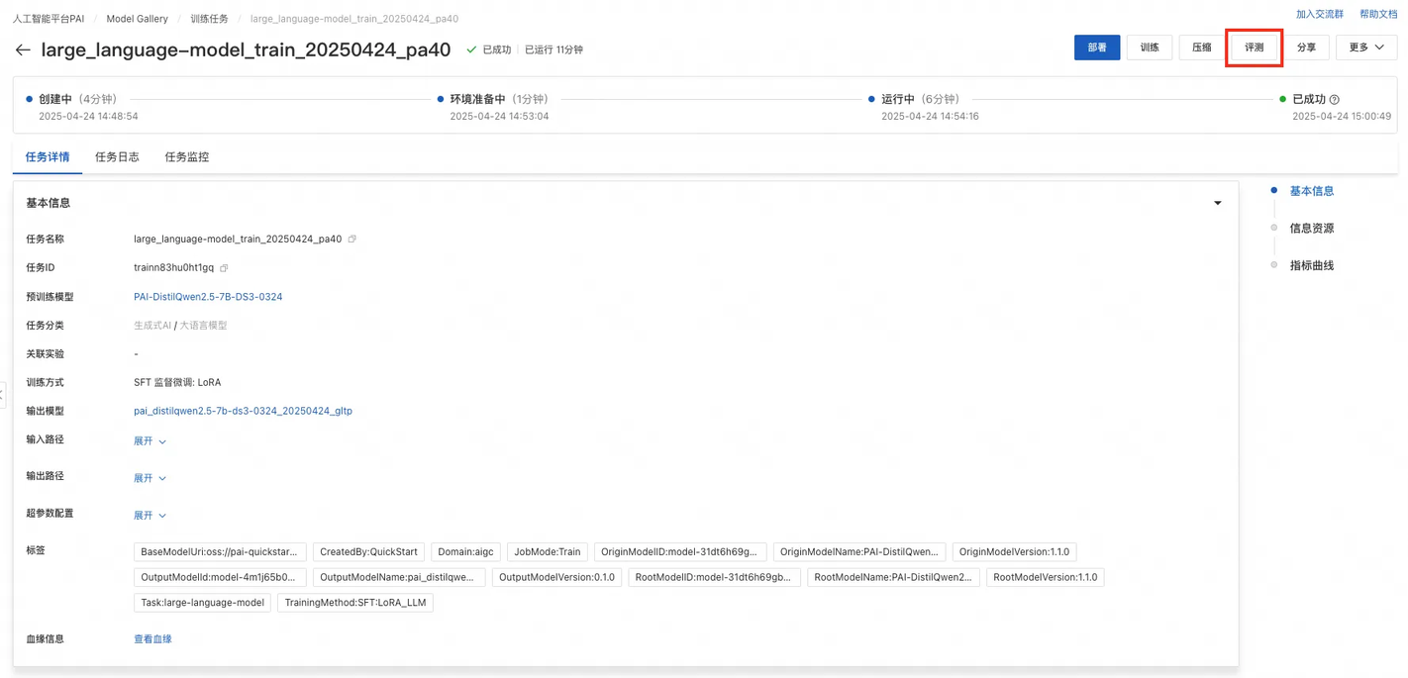Click the SFT 监督微调: LoRA value

point(177,382)
